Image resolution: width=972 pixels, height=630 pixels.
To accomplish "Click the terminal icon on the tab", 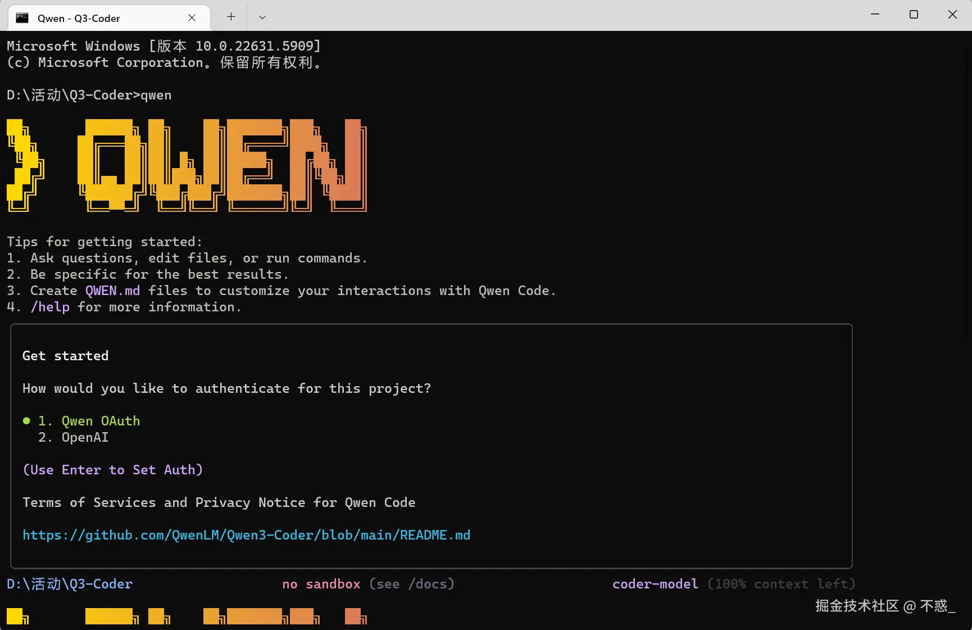I will coord(22,18).
